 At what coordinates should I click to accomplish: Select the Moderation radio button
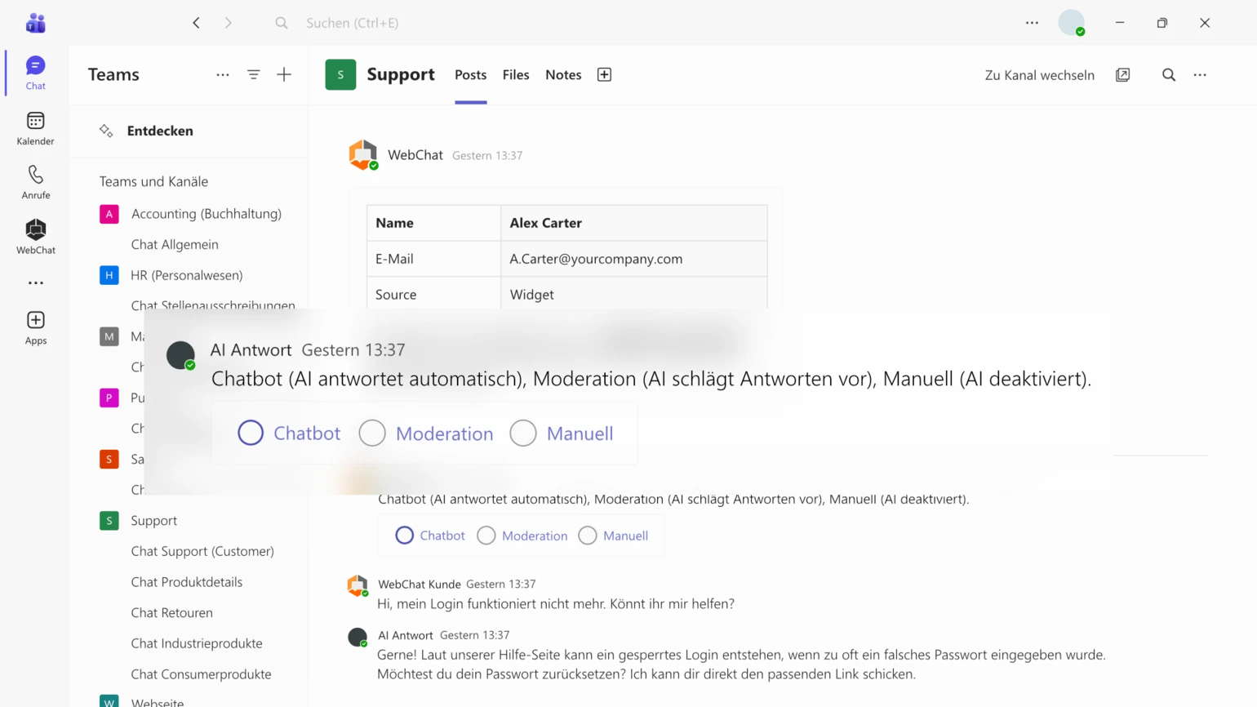[x=373, y=433]
